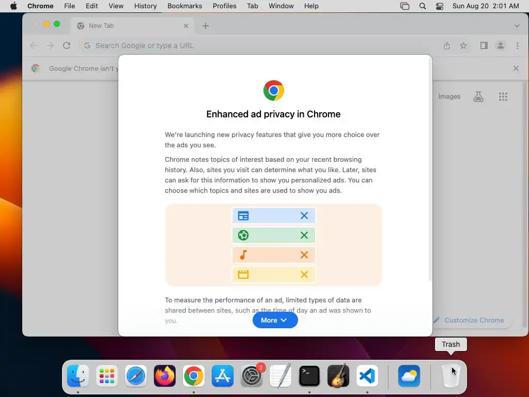This screenshot has height=397, width=529.
Task: Click the date and time in menu bar
Action: (x=486, y=6)
